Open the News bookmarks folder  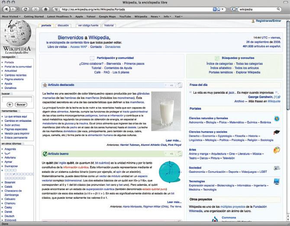[155, 16]
